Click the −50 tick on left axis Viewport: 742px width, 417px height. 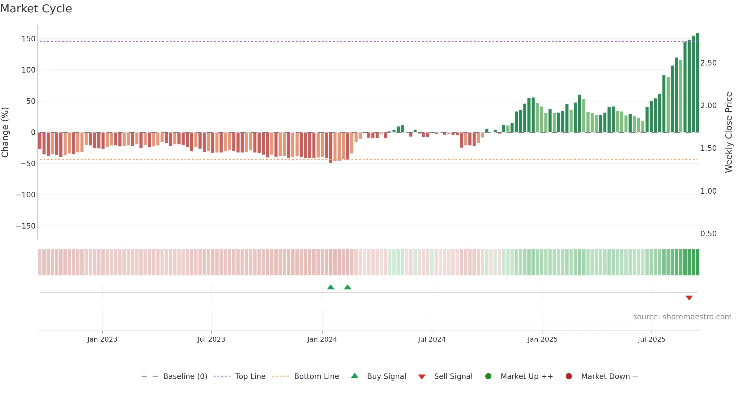click(28, 163)
